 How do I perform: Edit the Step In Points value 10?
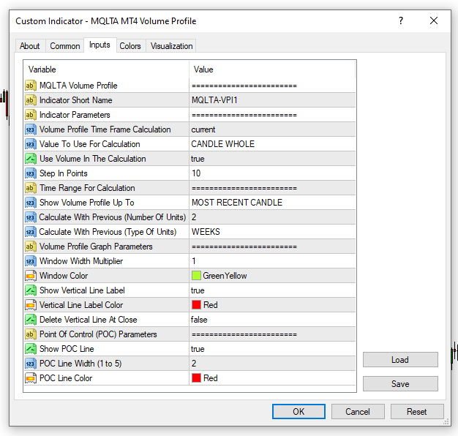coord(272,173)
